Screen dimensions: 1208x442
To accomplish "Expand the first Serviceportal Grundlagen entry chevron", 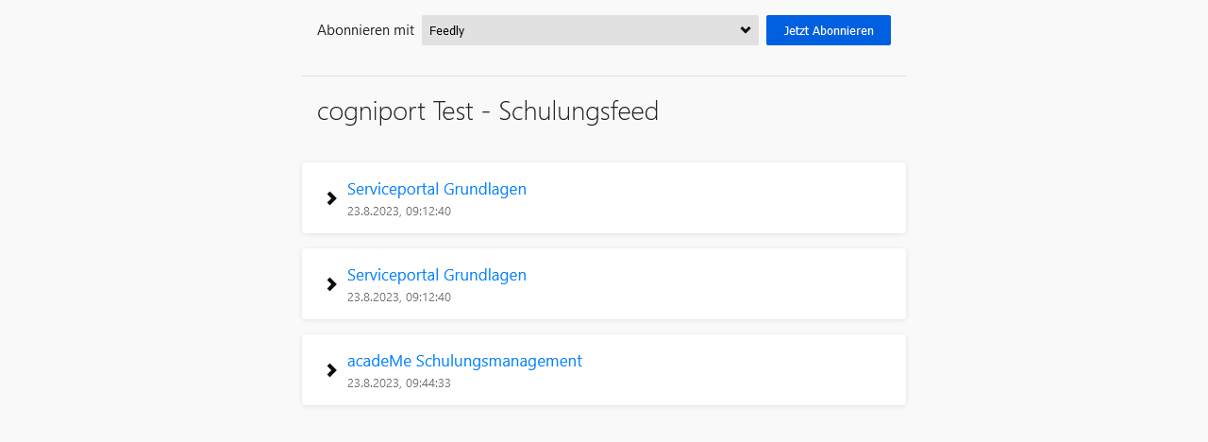I will pos(331,198).
